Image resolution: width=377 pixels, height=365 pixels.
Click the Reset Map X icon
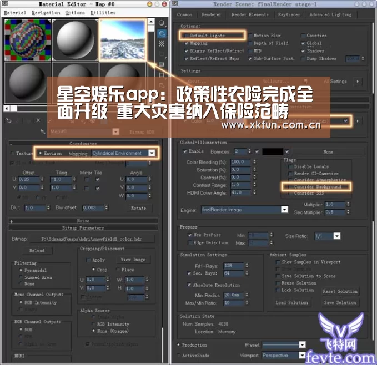[38, 120]
